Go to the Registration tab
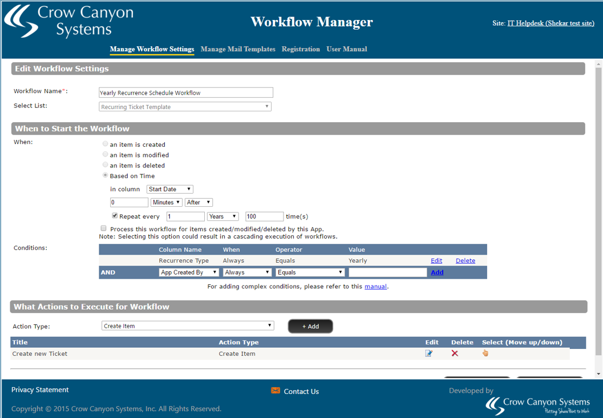This screenshot has height=418, width=603. 301,49
